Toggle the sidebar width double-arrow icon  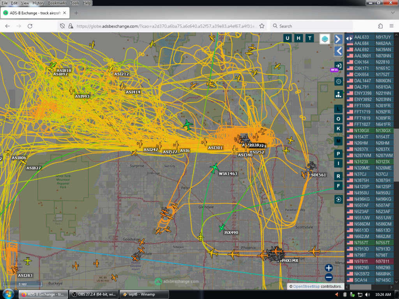point(349,39)
